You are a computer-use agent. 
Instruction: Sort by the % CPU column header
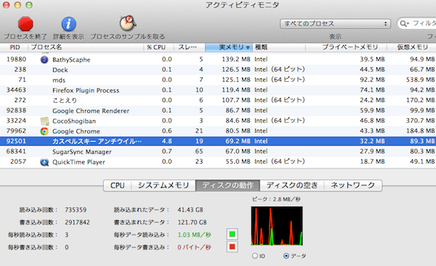tap(158, 47)
